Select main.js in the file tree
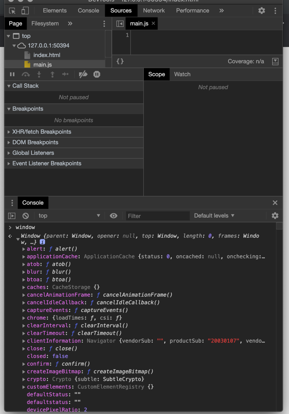This screenshot has width=289, height=414. (43, 65)
